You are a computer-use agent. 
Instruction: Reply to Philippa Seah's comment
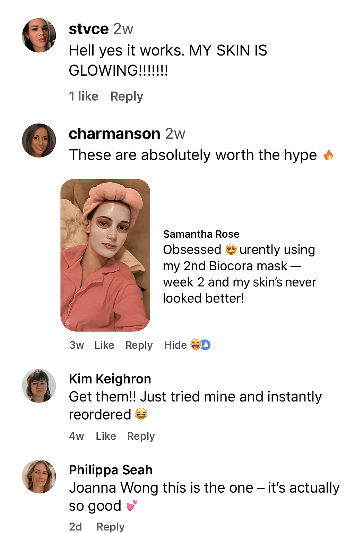click(110, 526)
